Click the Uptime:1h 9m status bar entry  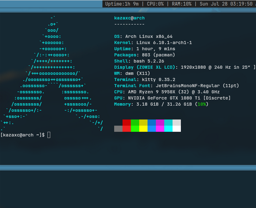click(122, 4)
